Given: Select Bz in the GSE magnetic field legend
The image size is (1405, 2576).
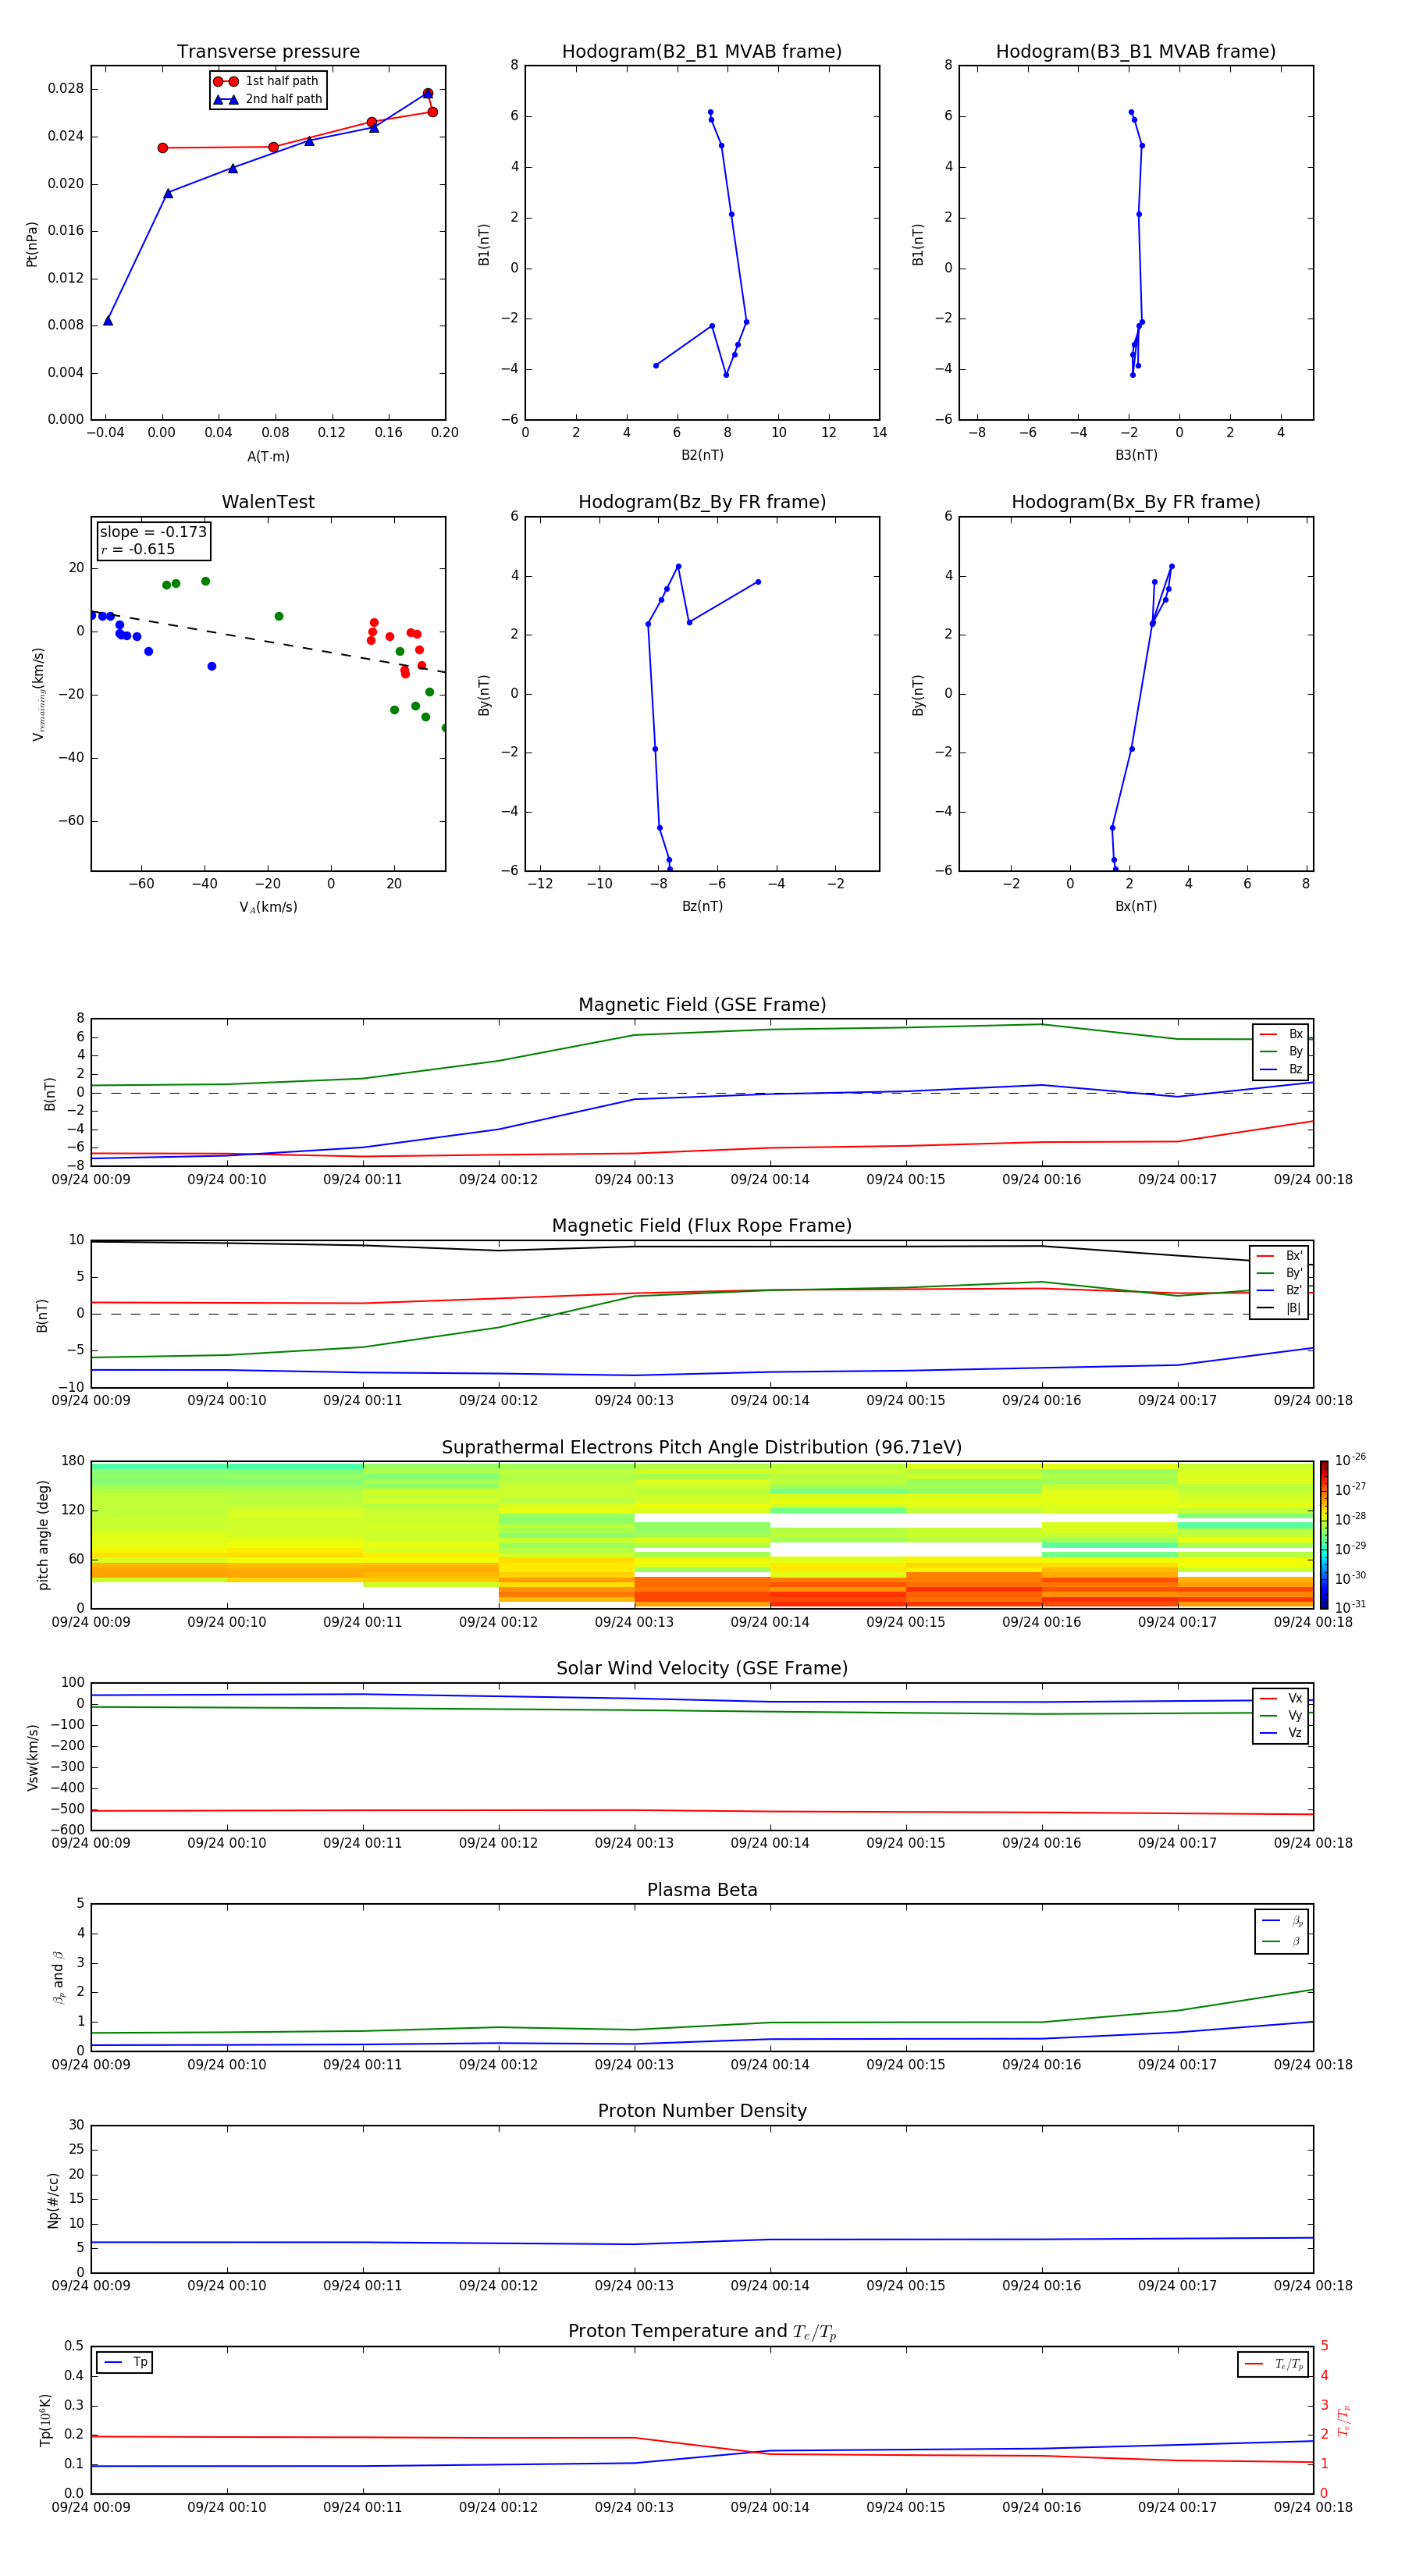Looking at the screenshot, I should pyautogui.click(x=1282, y=1069).
